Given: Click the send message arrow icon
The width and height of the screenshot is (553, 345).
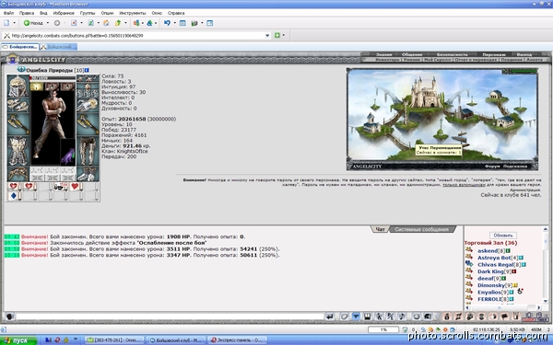Looking at the screenshot, I should click(330, 316).
